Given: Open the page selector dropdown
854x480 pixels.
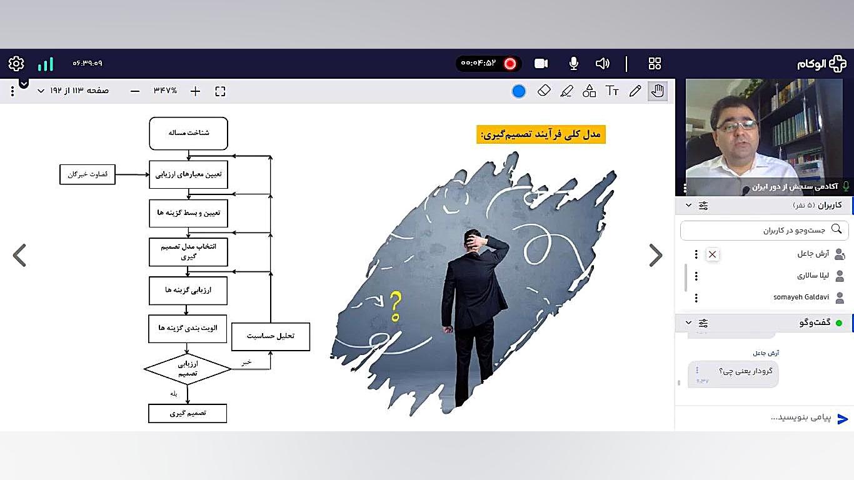Looking at the screenshot, I should [74, 91].
